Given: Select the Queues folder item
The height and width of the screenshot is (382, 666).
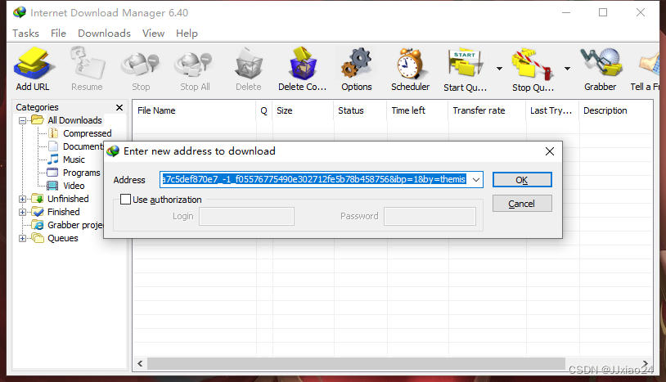Looking at the screenshot, I should coord(55,238).
